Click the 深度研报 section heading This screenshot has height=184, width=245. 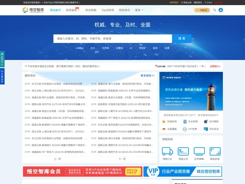point(167,139)
